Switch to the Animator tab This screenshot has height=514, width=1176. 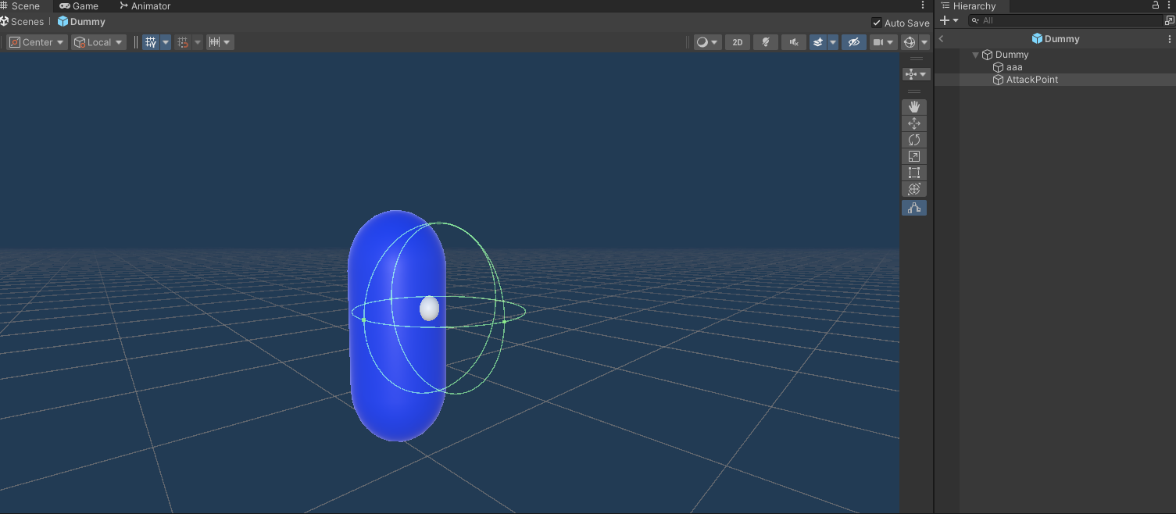click(145, 5)
